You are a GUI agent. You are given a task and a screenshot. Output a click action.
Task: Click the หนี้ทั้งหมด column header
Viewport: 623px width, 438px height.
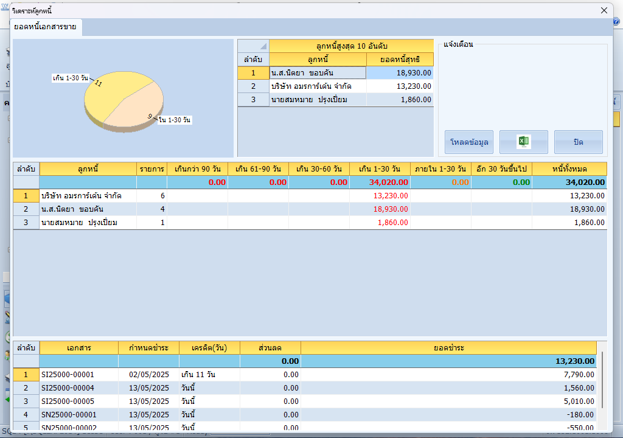coord(569,169)
